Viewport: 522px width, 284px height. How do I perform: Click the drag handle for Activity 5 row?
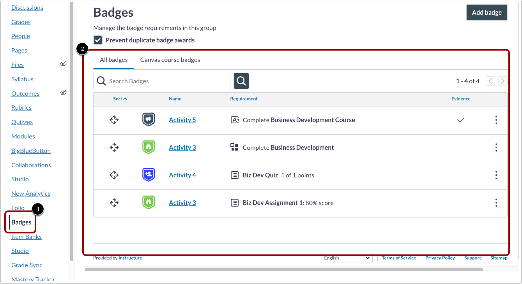[114, 120]
